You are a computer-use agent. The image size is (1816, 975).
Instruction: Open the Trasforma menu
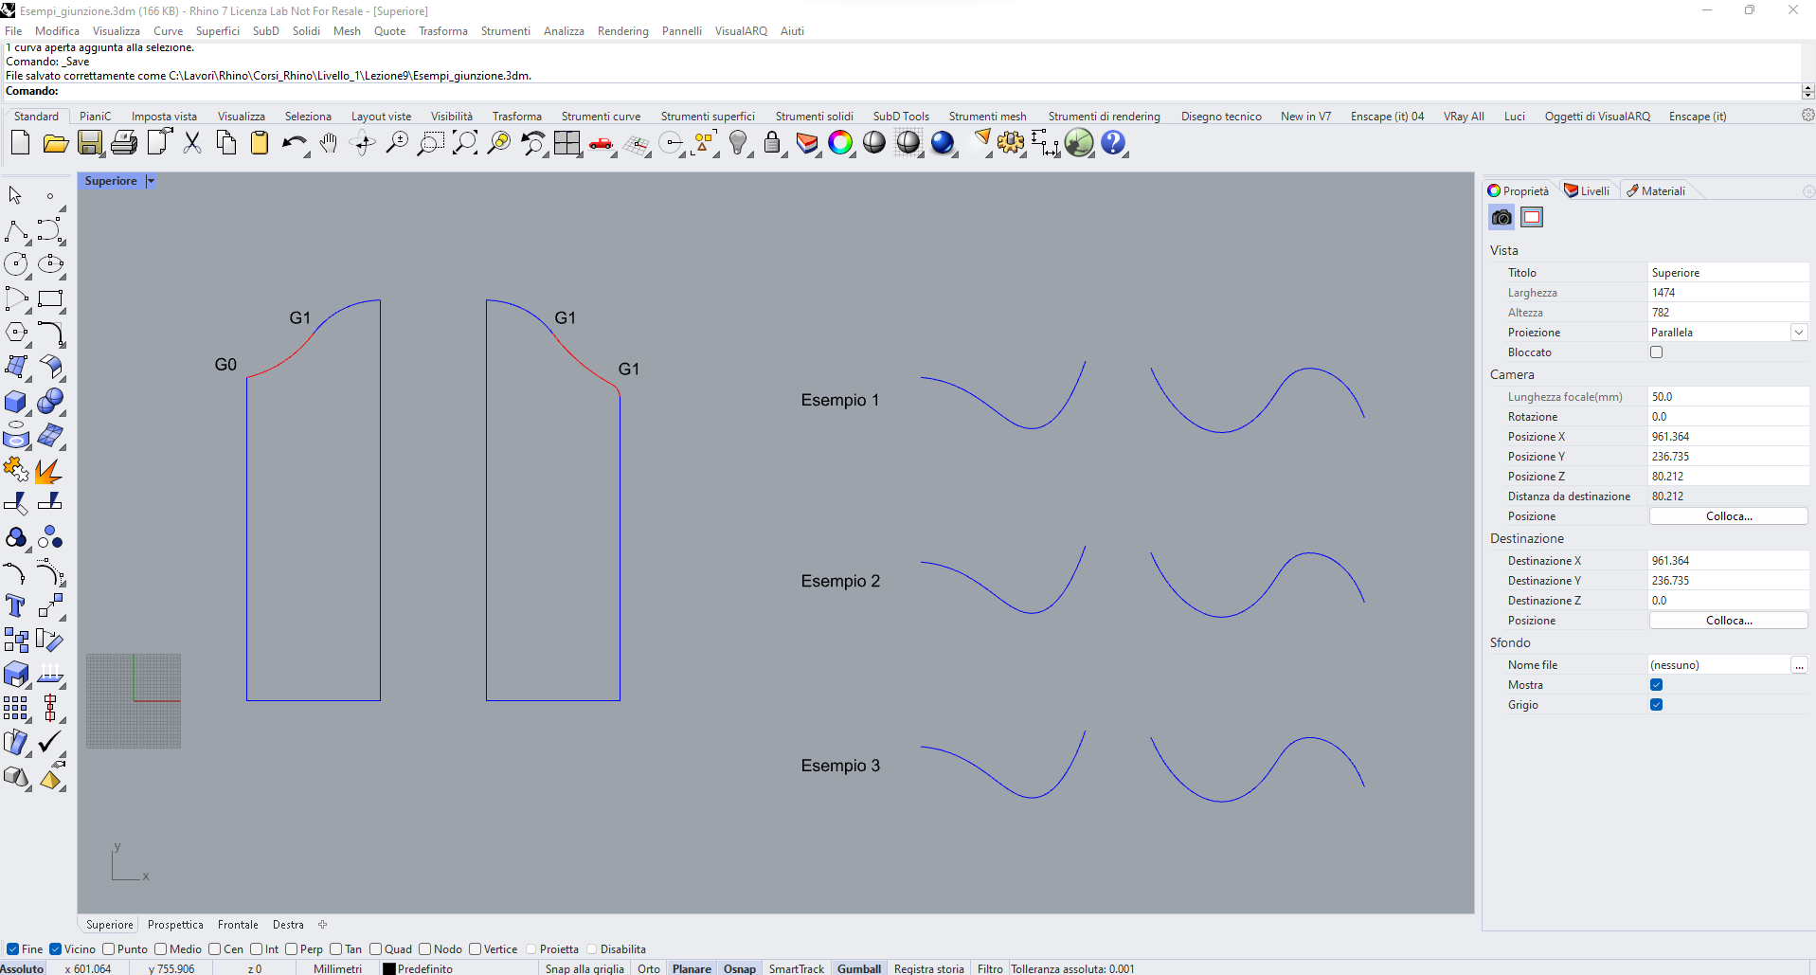pyautogui.click(x=443, y=30)
